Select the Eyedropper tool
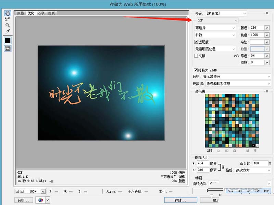274x205 pixels. tap(8, 31)
